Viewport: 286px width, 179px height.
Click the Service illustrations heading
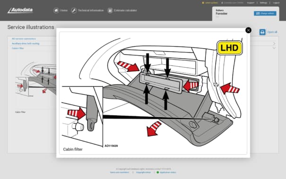[31, 27]
